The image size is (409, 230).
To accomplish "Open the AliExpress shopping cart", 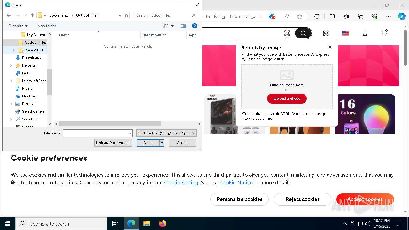I will pos(384,33).
